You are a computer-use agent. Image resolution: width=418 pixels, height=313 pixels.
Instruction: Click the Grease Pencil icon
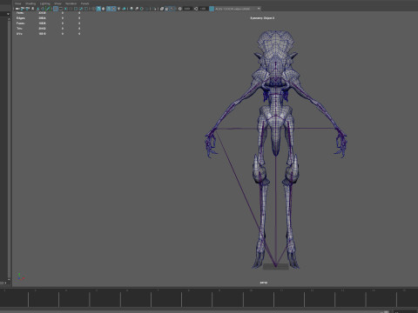tap(48, 9)
